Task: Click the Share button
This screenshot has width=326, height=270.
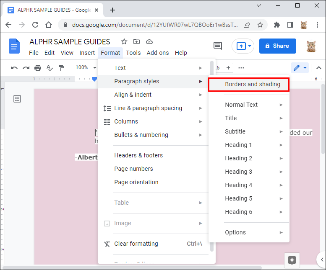Action: (278, 46)
